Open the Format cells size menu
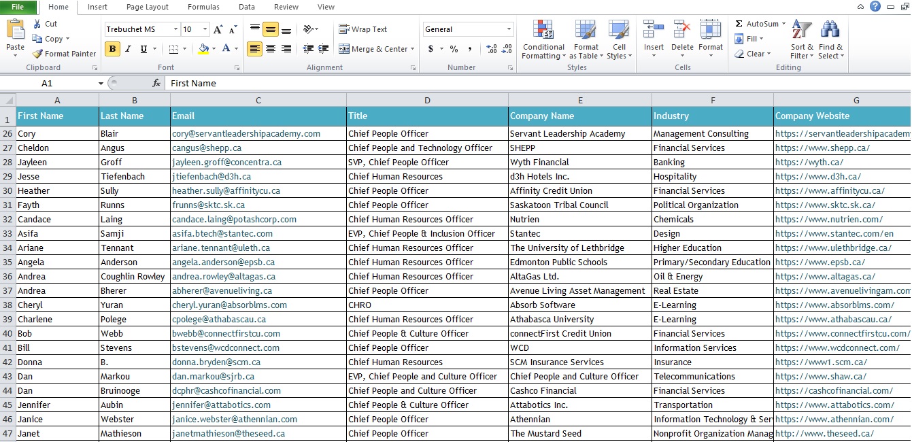 coord(711,40)
